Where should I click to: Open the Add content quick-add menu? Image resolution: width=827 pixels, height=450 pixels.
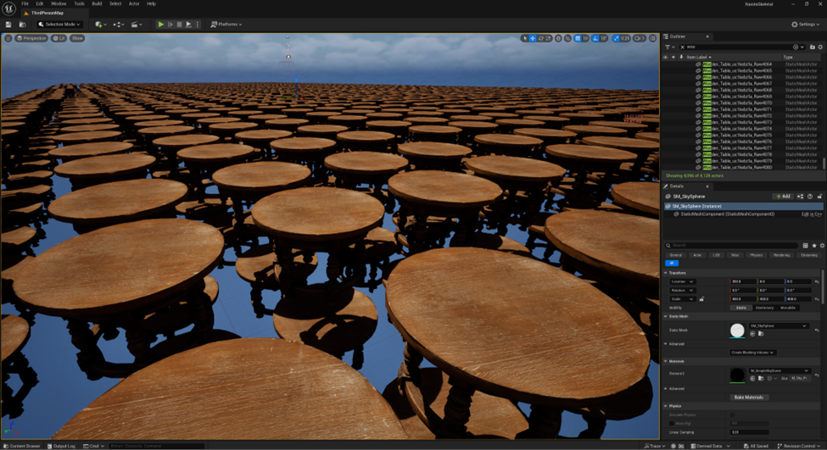click(x=100, y=25)
